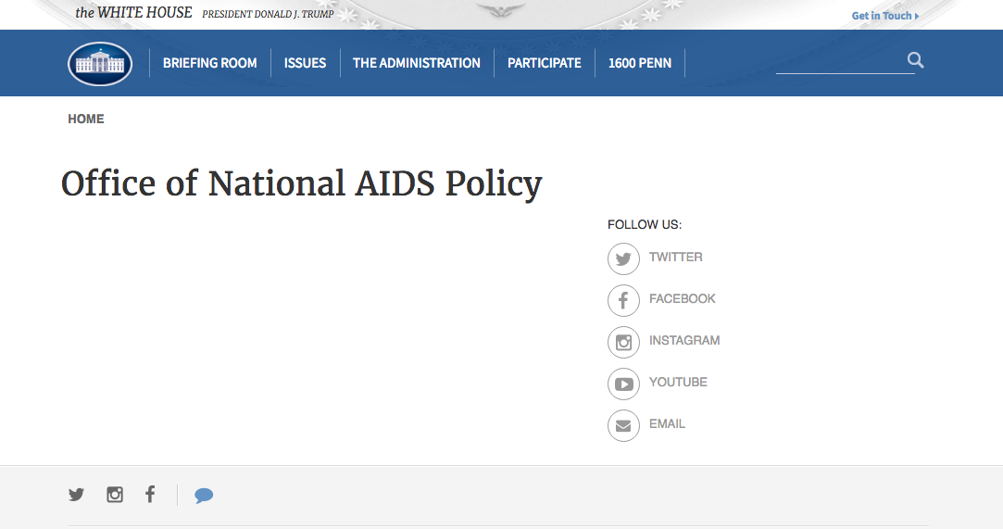Focus the header search input field
The image size is (1003, 529).
coord(841,61)
